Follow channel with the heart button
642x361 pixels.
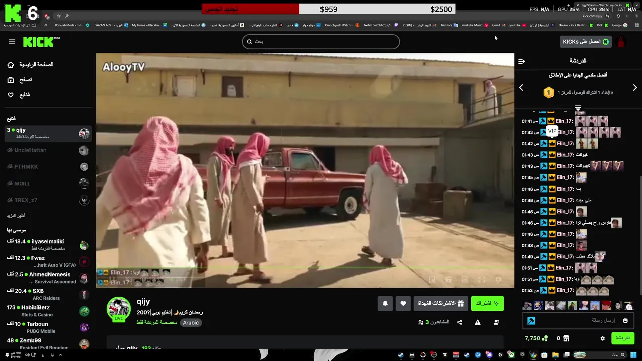(x=403, y=303)
